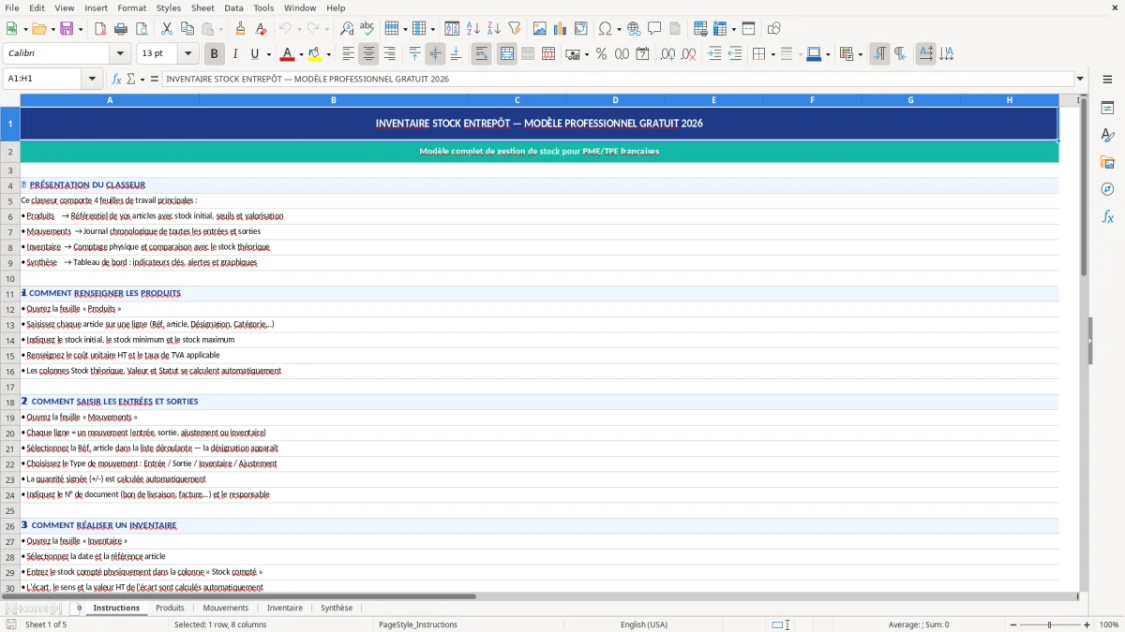
Task: Open the Data menu
Action: tap(233, 7)
